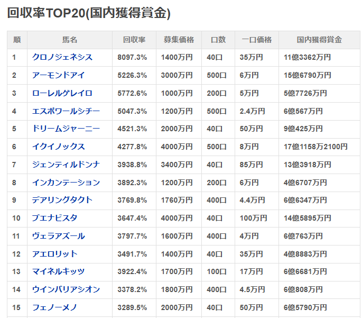Image resolution: width=362 pixels, height=318 pixels.
Task: Click the 募集価格 column header
Action: point(179,40)
